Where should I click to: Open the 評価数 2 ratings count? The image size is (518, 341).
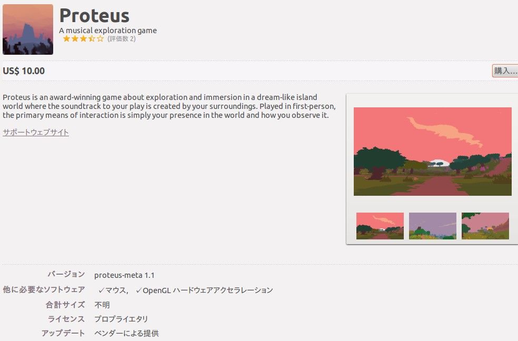pyautogui.click(x=122, y=38)
